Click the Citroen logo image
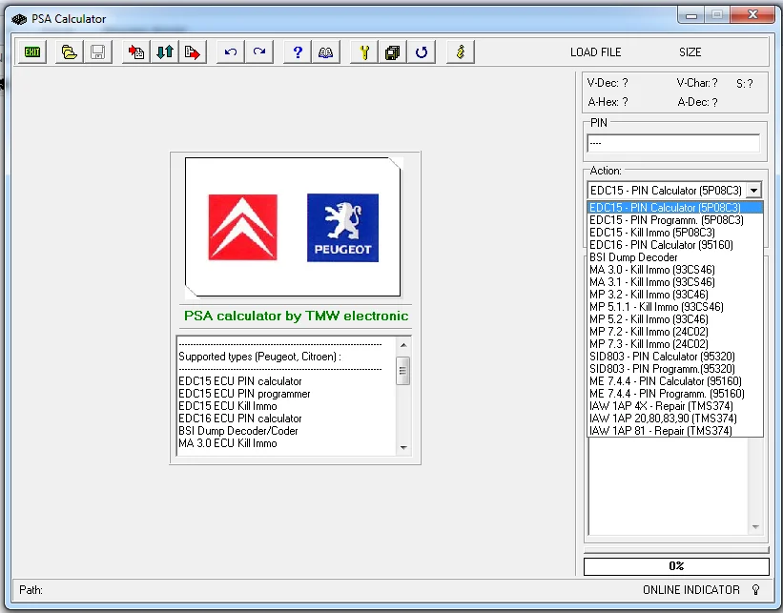Screen dimensions: 783x613 click(x=242, y=228)
